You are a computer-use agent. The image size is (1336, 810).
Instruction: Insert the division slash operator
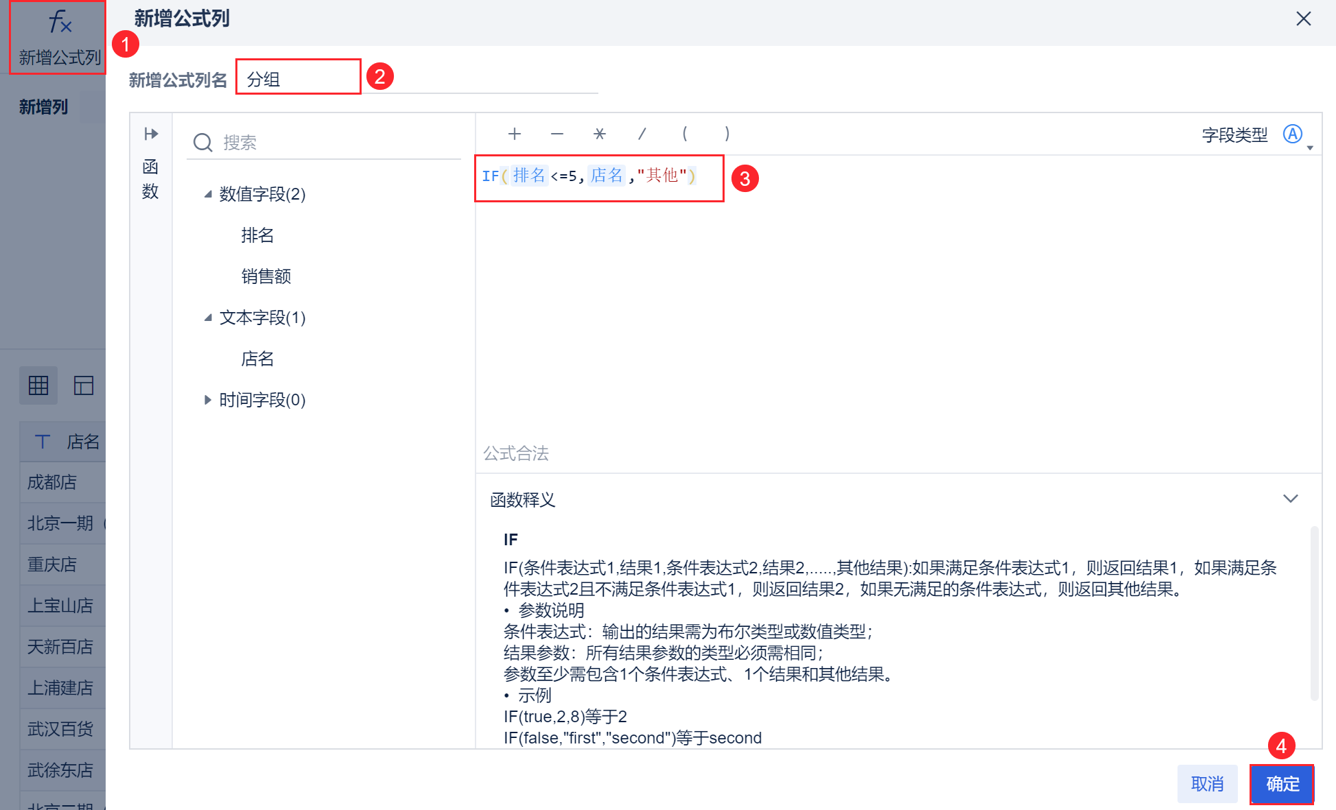642,134
